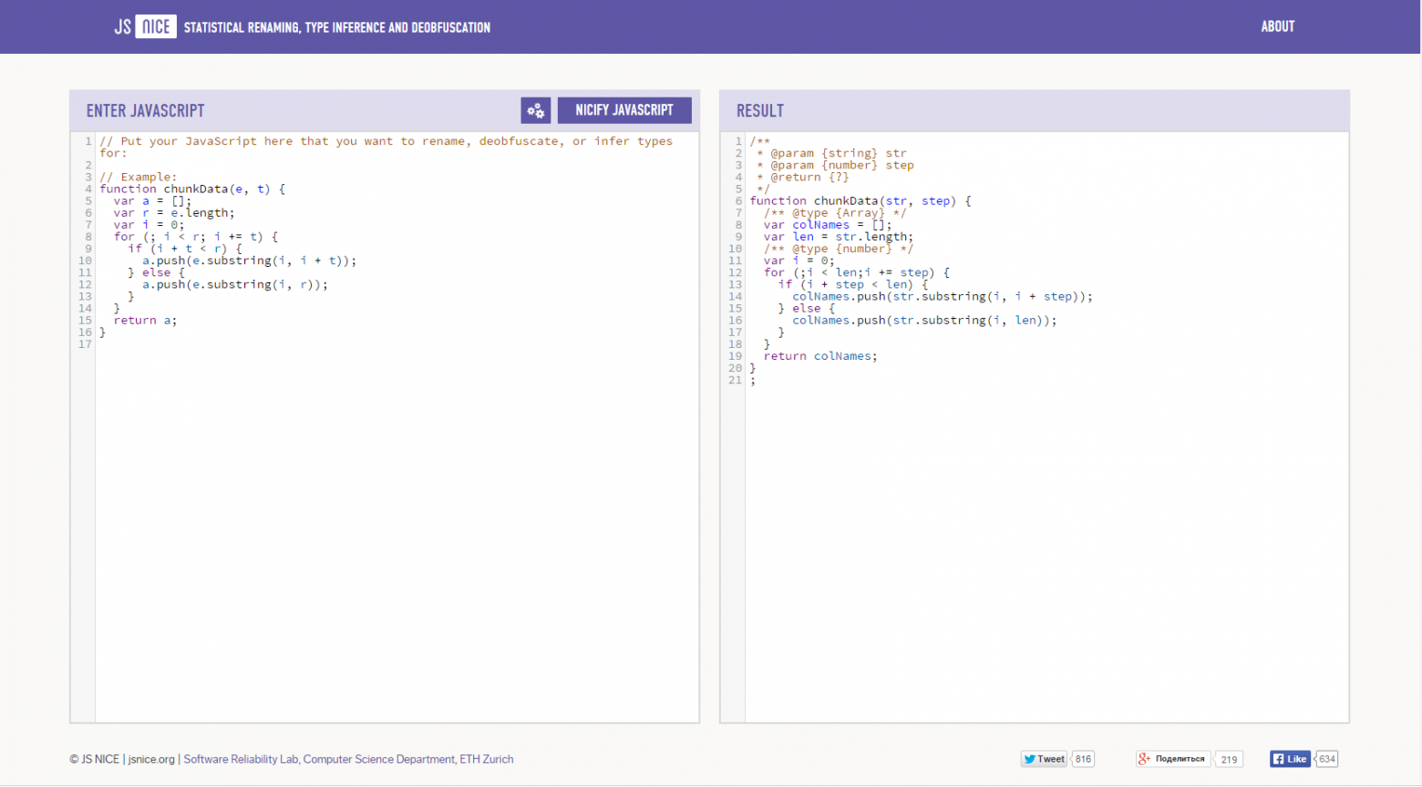Click the 'for (;i < len;i += step) {' result line
The width and height of the screenshot is (1422, 787).
(x=857, y=272)
